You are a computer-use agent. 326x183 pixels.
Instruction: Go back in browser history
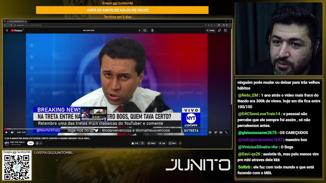(5, 25)
